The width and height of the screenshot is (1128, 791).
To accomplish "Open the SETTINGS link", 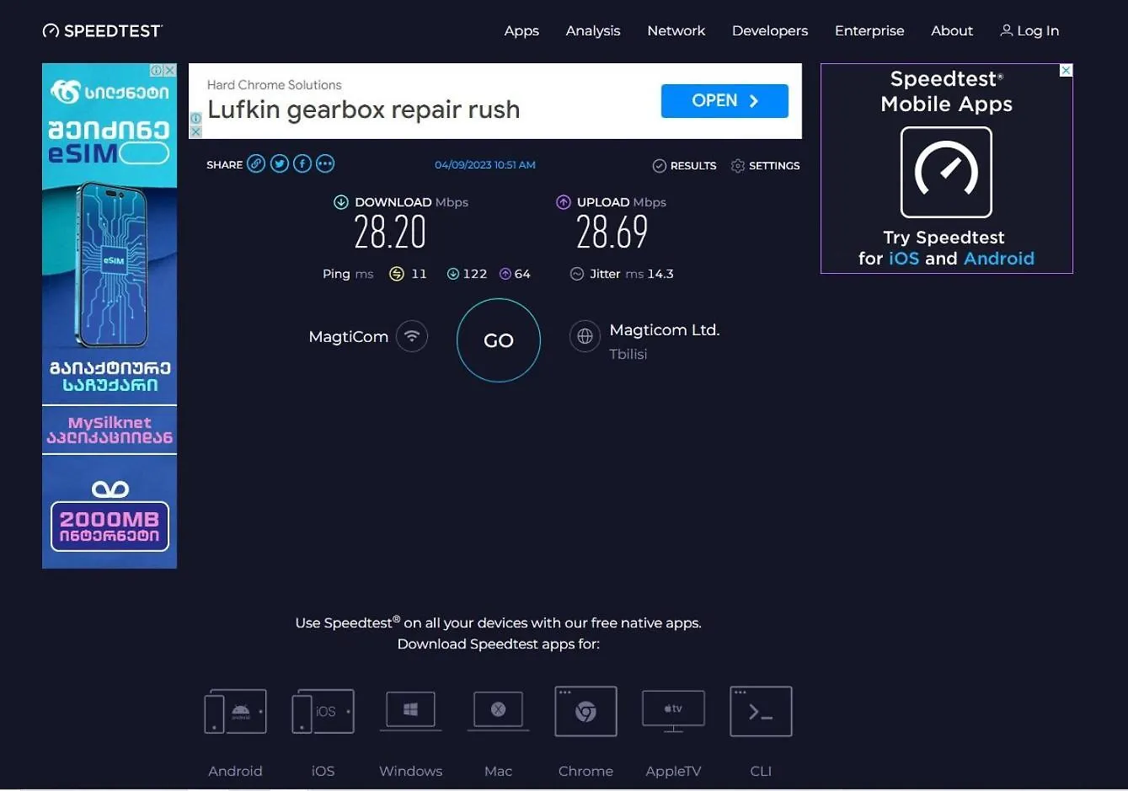I will coord(774,166).
